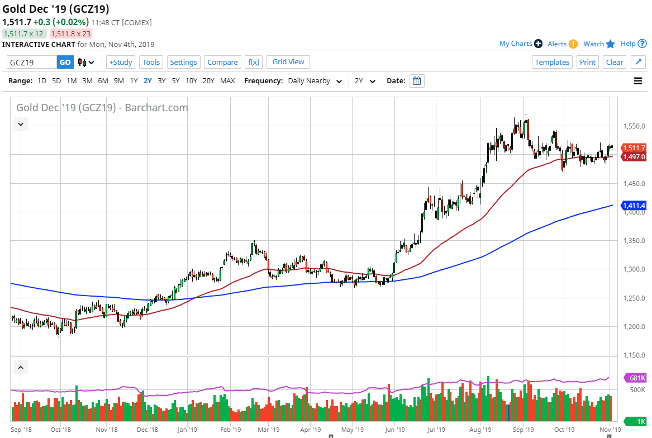Image resolution: width=652 pixels, height=438 pixels.
Task: Add chart to My Charts via plus icon
Action: [x=538, y=44]
